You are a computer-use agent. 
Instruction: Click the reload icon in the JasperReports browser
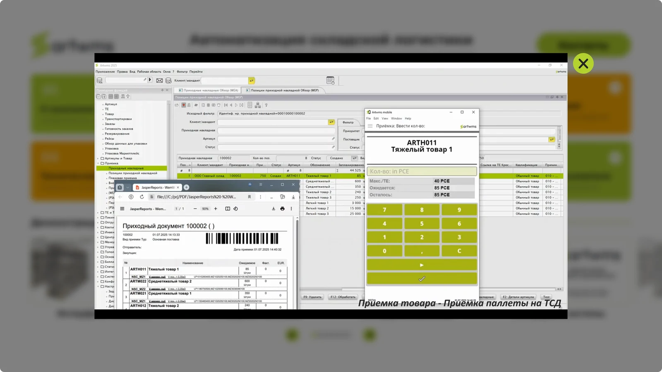[142, 197]
